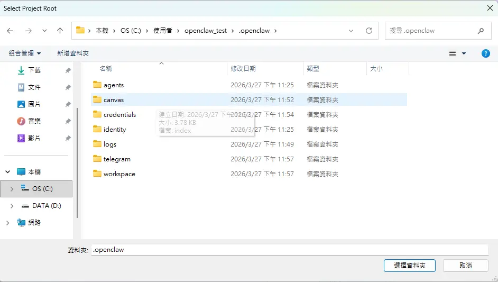Image resolution: width=498 pixels, height=282 pixels.
Task: Select openclaw_test in address breadcrumb
Action: (x=206, y=31)
